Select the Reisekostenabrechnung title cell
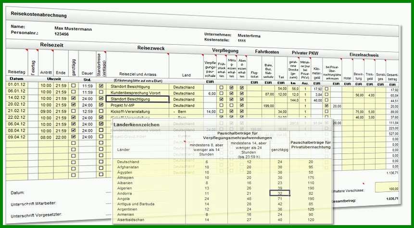 [38, 15]
